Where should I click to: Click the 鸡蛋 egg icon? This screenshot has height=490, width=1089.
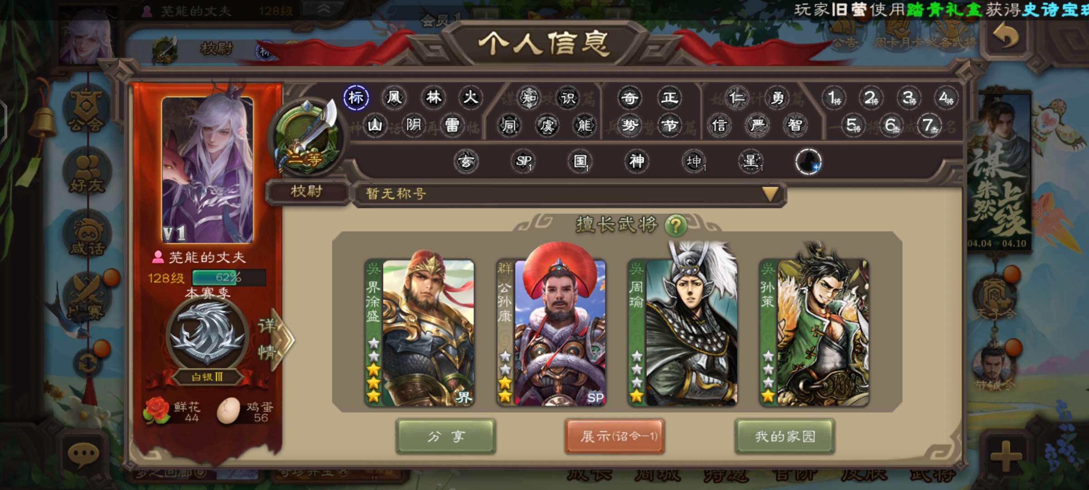pos(229,411)
